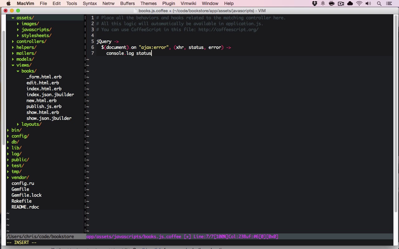The width and height of the screenshot is (399, 249).
Task: Open Gemfile in the tree
Action: coord(20,189)
